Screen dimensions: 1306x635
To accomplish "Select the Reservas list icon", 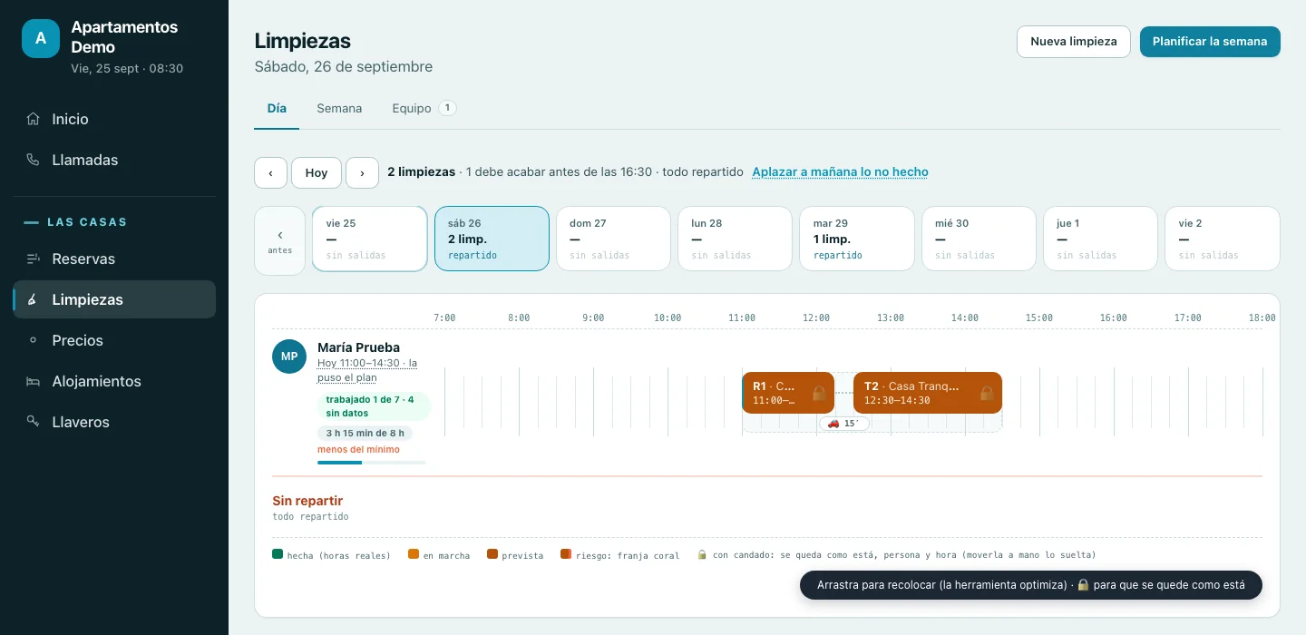I will coord(34,259).
